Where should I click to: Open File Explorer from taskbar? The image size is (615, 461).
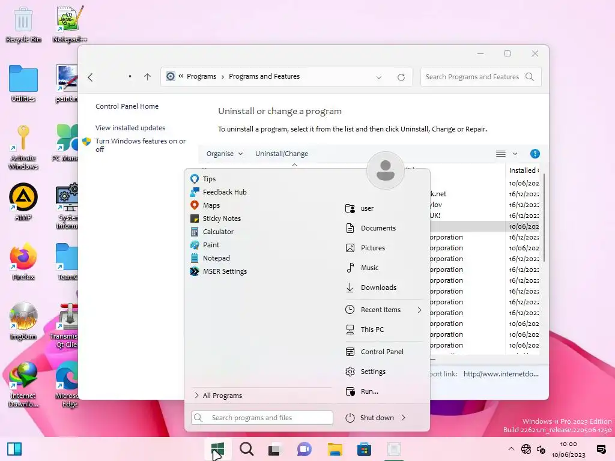[x=335, y=450]
